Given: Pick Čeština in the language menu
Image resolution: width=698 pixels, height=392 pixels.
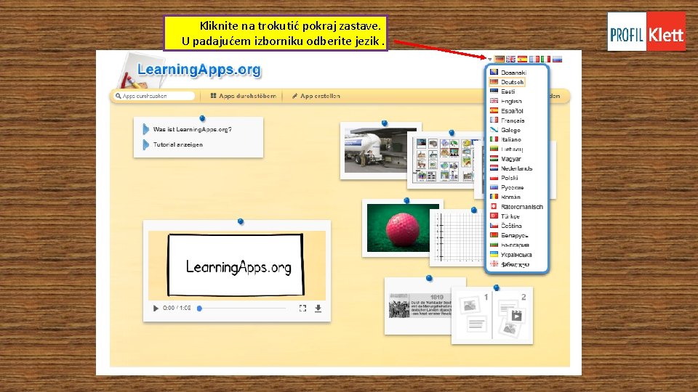Looking at the screenshot, I should 506,226.
